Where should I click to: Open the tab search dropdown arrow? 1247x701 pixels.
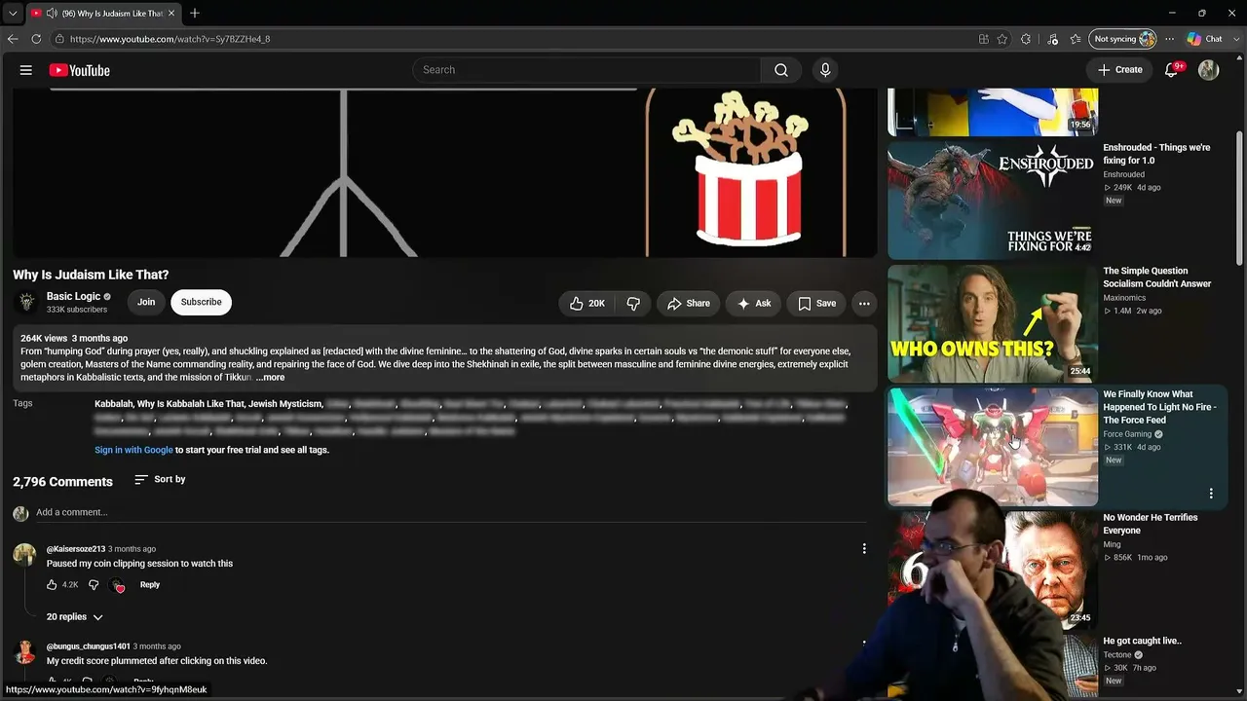[13, 14]
